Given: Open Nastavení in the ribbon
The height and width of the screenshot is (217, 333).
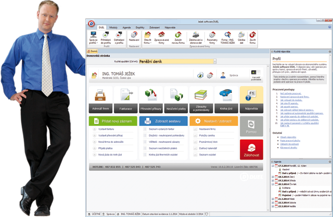Looking at the screenshot, I should tap(134, 37).
